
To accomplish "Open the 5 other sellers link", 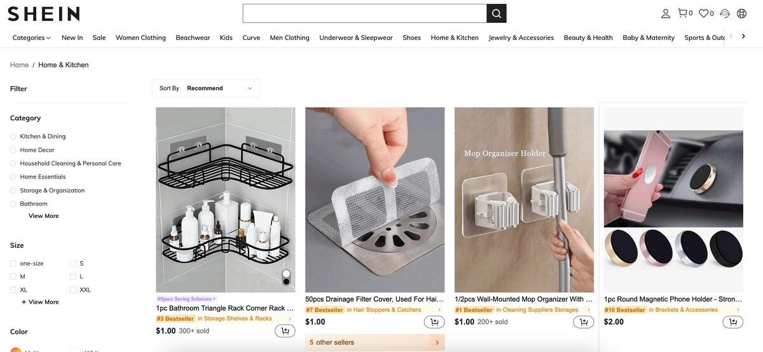I will pos(375,342).
